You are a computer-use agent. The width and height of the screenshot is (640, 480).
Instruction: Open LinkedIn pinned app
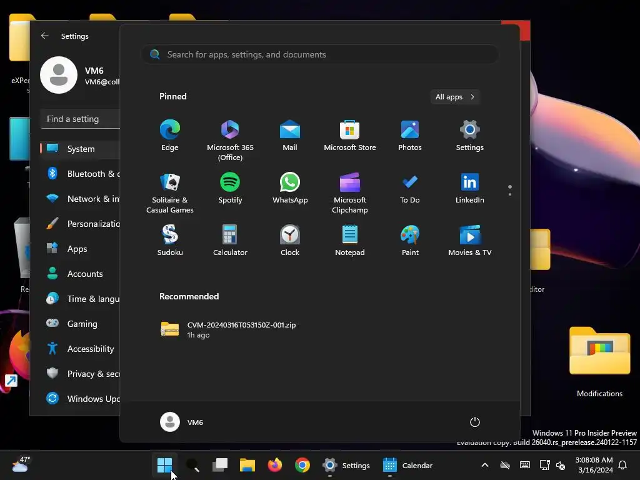tap(470, 188)
